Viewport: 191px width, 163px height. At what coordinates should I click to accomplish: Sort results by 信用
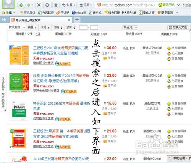tap(45, 27)
